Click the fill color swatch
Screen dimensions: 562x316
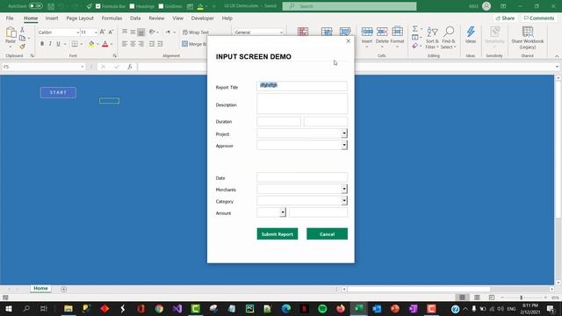click(x=91, y=44)
